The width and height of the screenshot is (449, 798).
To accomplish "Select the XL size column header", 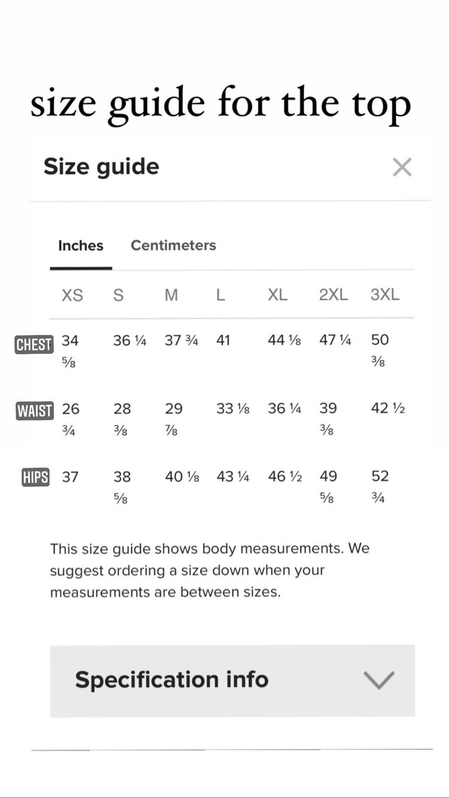I will (277, 295).
